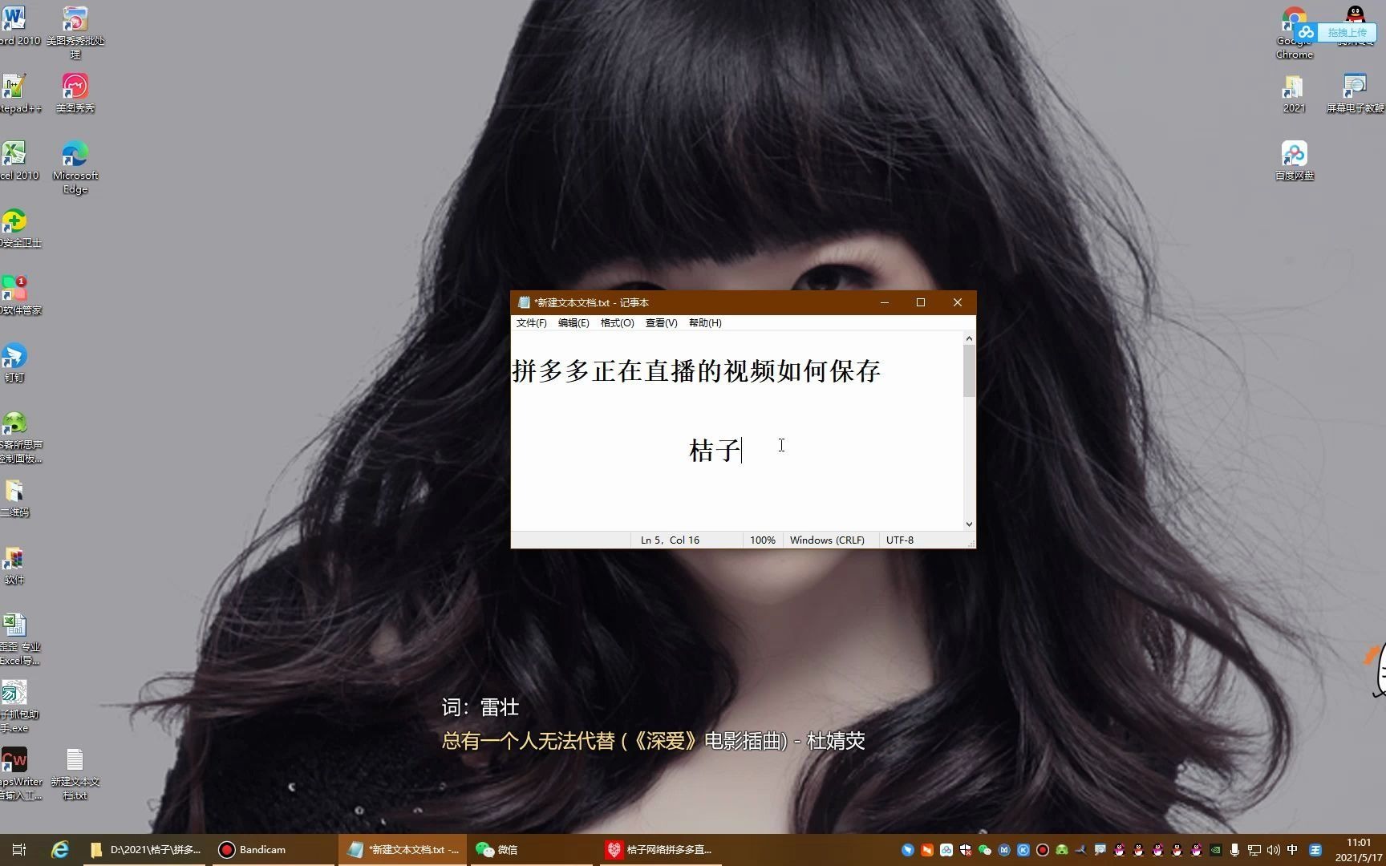The image size is (1386, 866).
Task: Click Notepad vertical scrollbar thumb
Action: (x=969, y=371)
